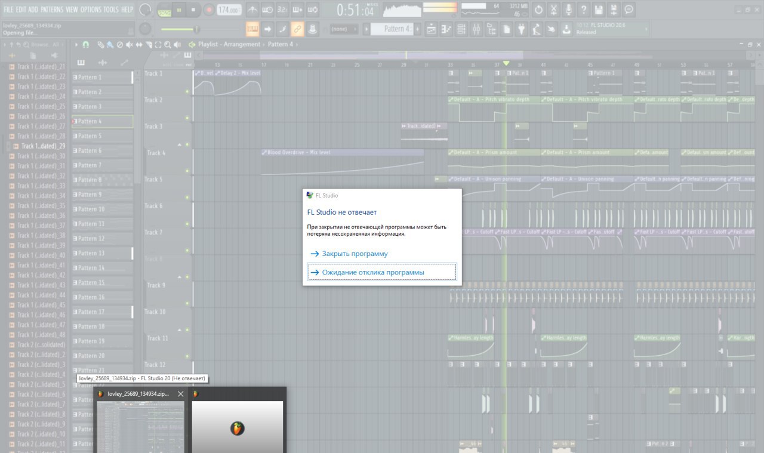The image size is (764, 453).
Task: Open the undo history reload icon
Action: tap(538, 10)
